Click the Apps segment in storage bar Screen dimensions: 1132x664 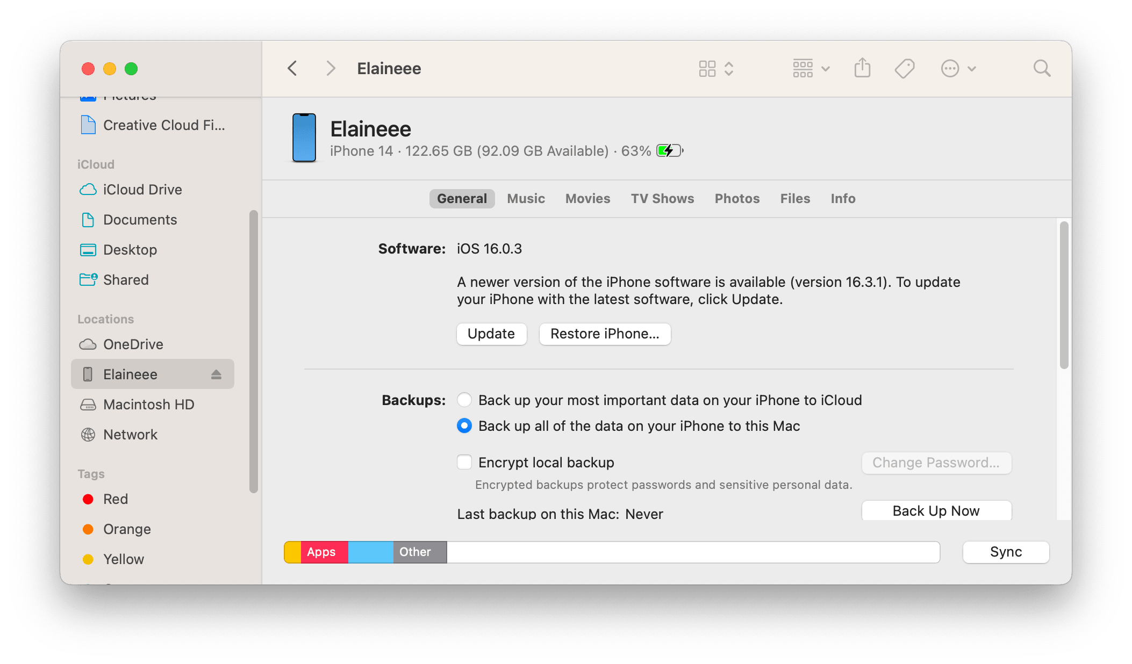tap(324, 552)
